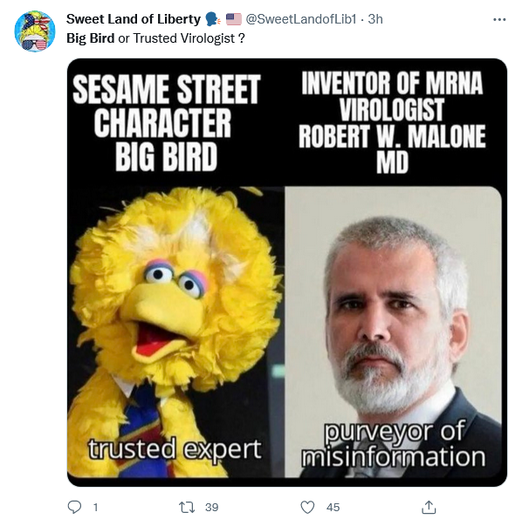The width and height of the screenshot is (522, 526).
Task: Click the reply count showing 1
Action: point(96,507)
